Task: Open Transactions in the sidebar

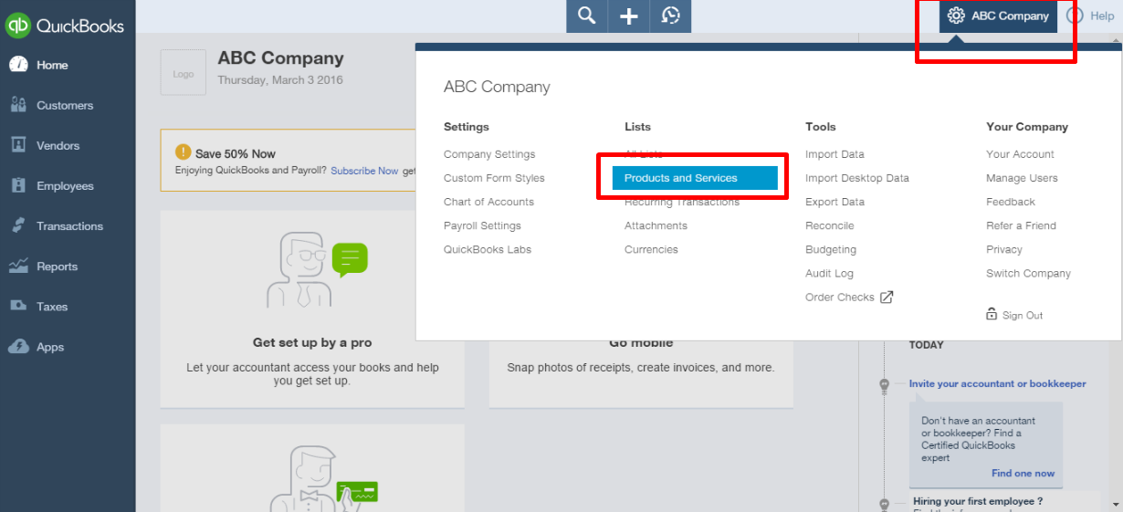Action: [x=69, y=226]
